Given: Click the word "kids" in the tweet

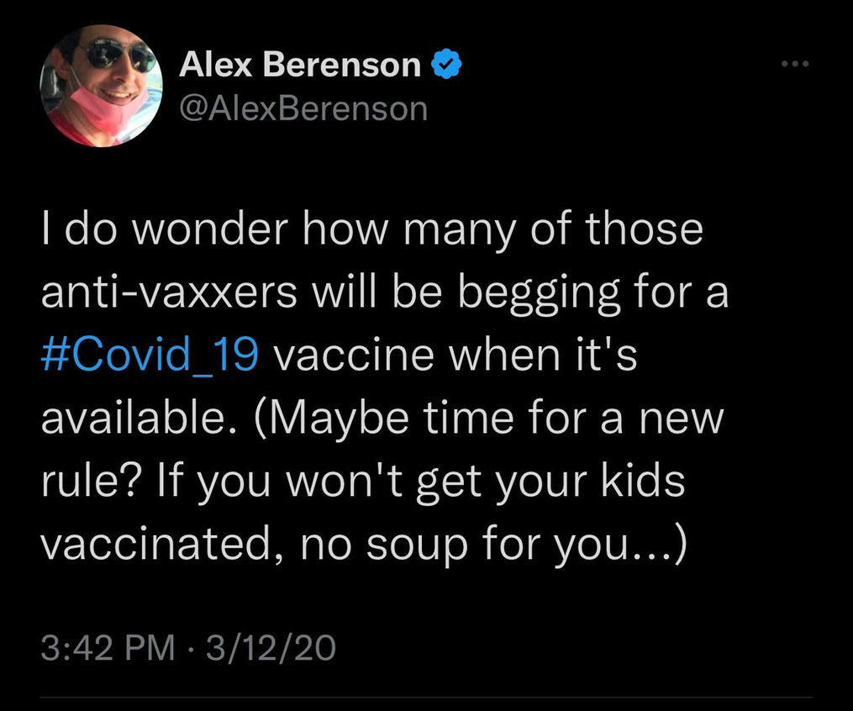Looking at the screenshot, I should click(x=649, y=480).
